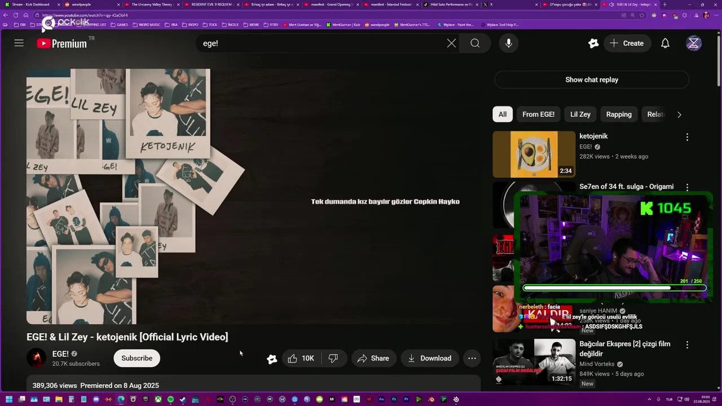Share the video
The image size is (722, 406).
point(373,358)
